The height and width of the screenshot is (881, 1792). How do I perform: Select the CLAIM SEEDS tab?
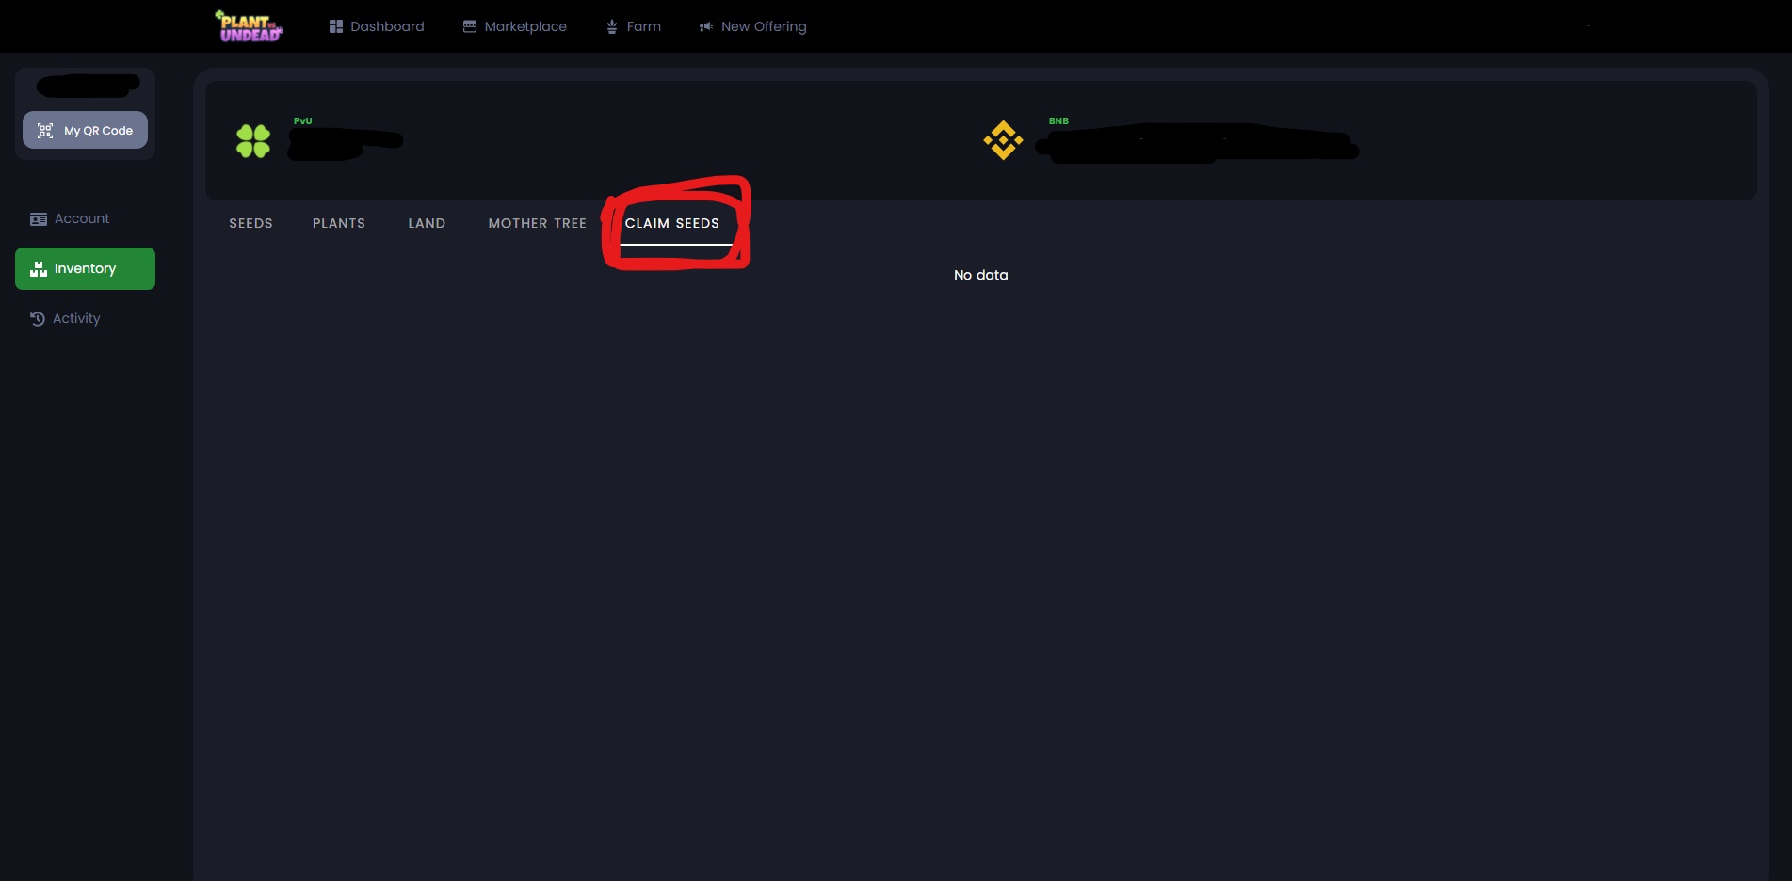672,223
